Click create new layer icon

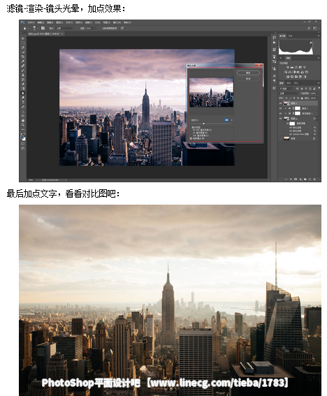pos(310,179)
